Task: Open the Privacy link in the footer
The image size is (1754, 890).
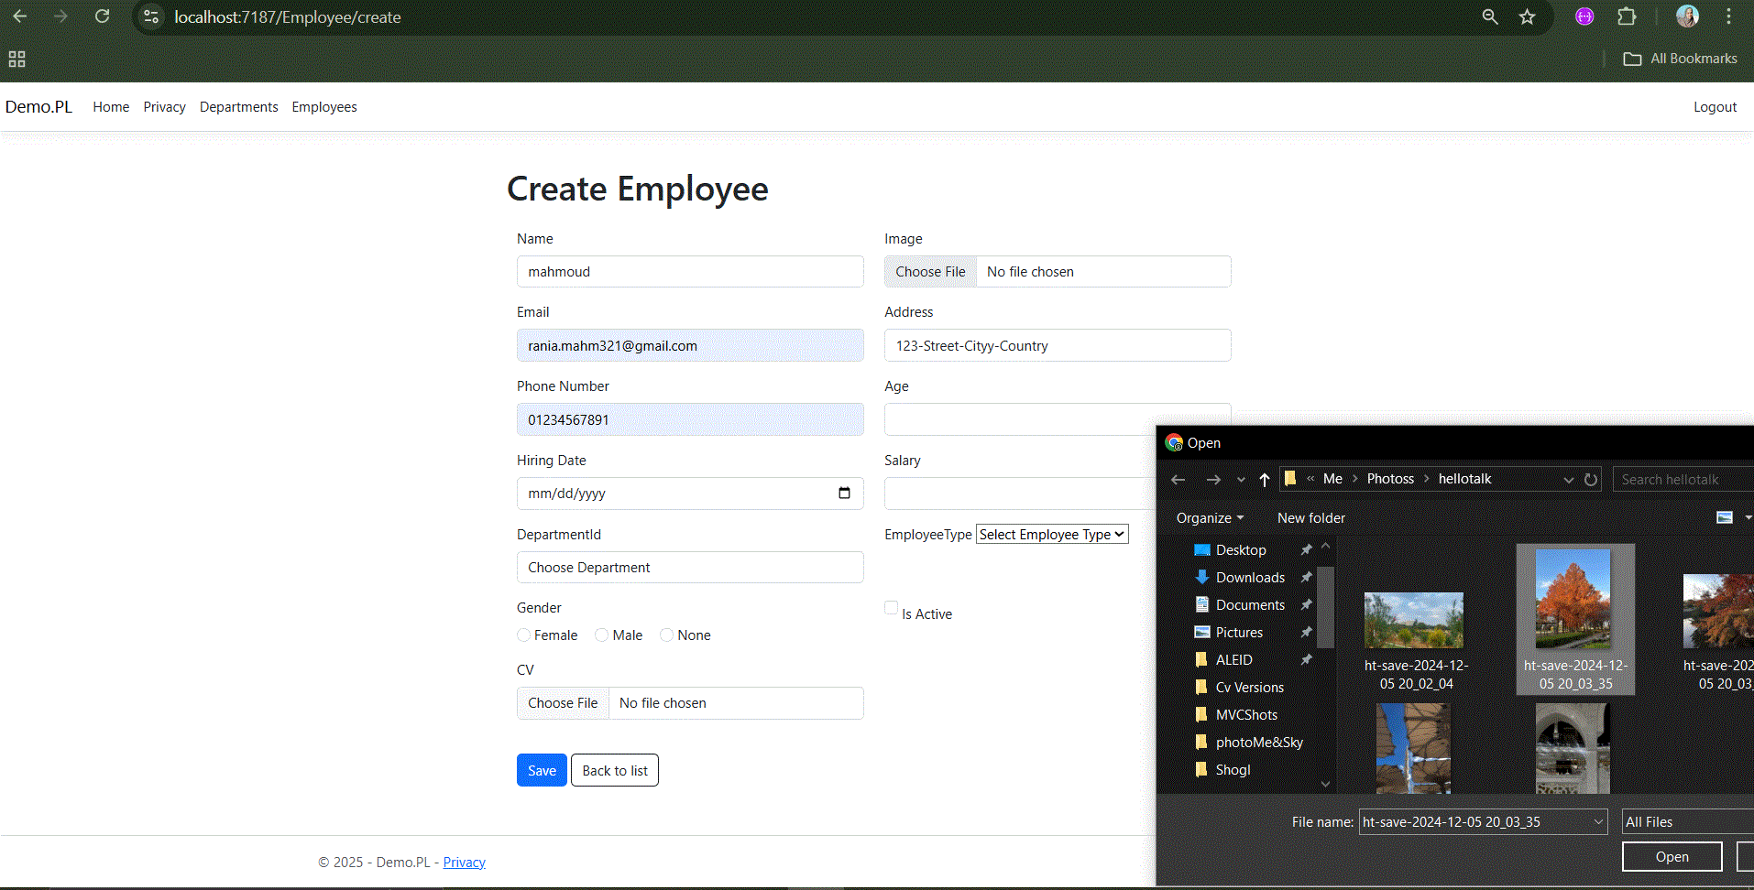Action: tap(465, 863)
